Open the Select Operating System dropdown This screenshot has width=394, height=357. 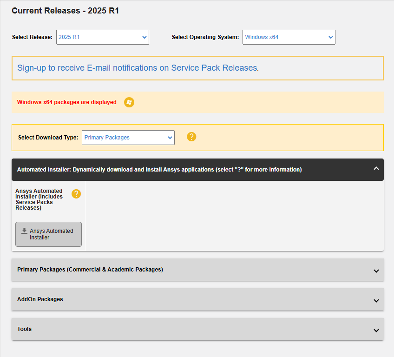point(289,37)
